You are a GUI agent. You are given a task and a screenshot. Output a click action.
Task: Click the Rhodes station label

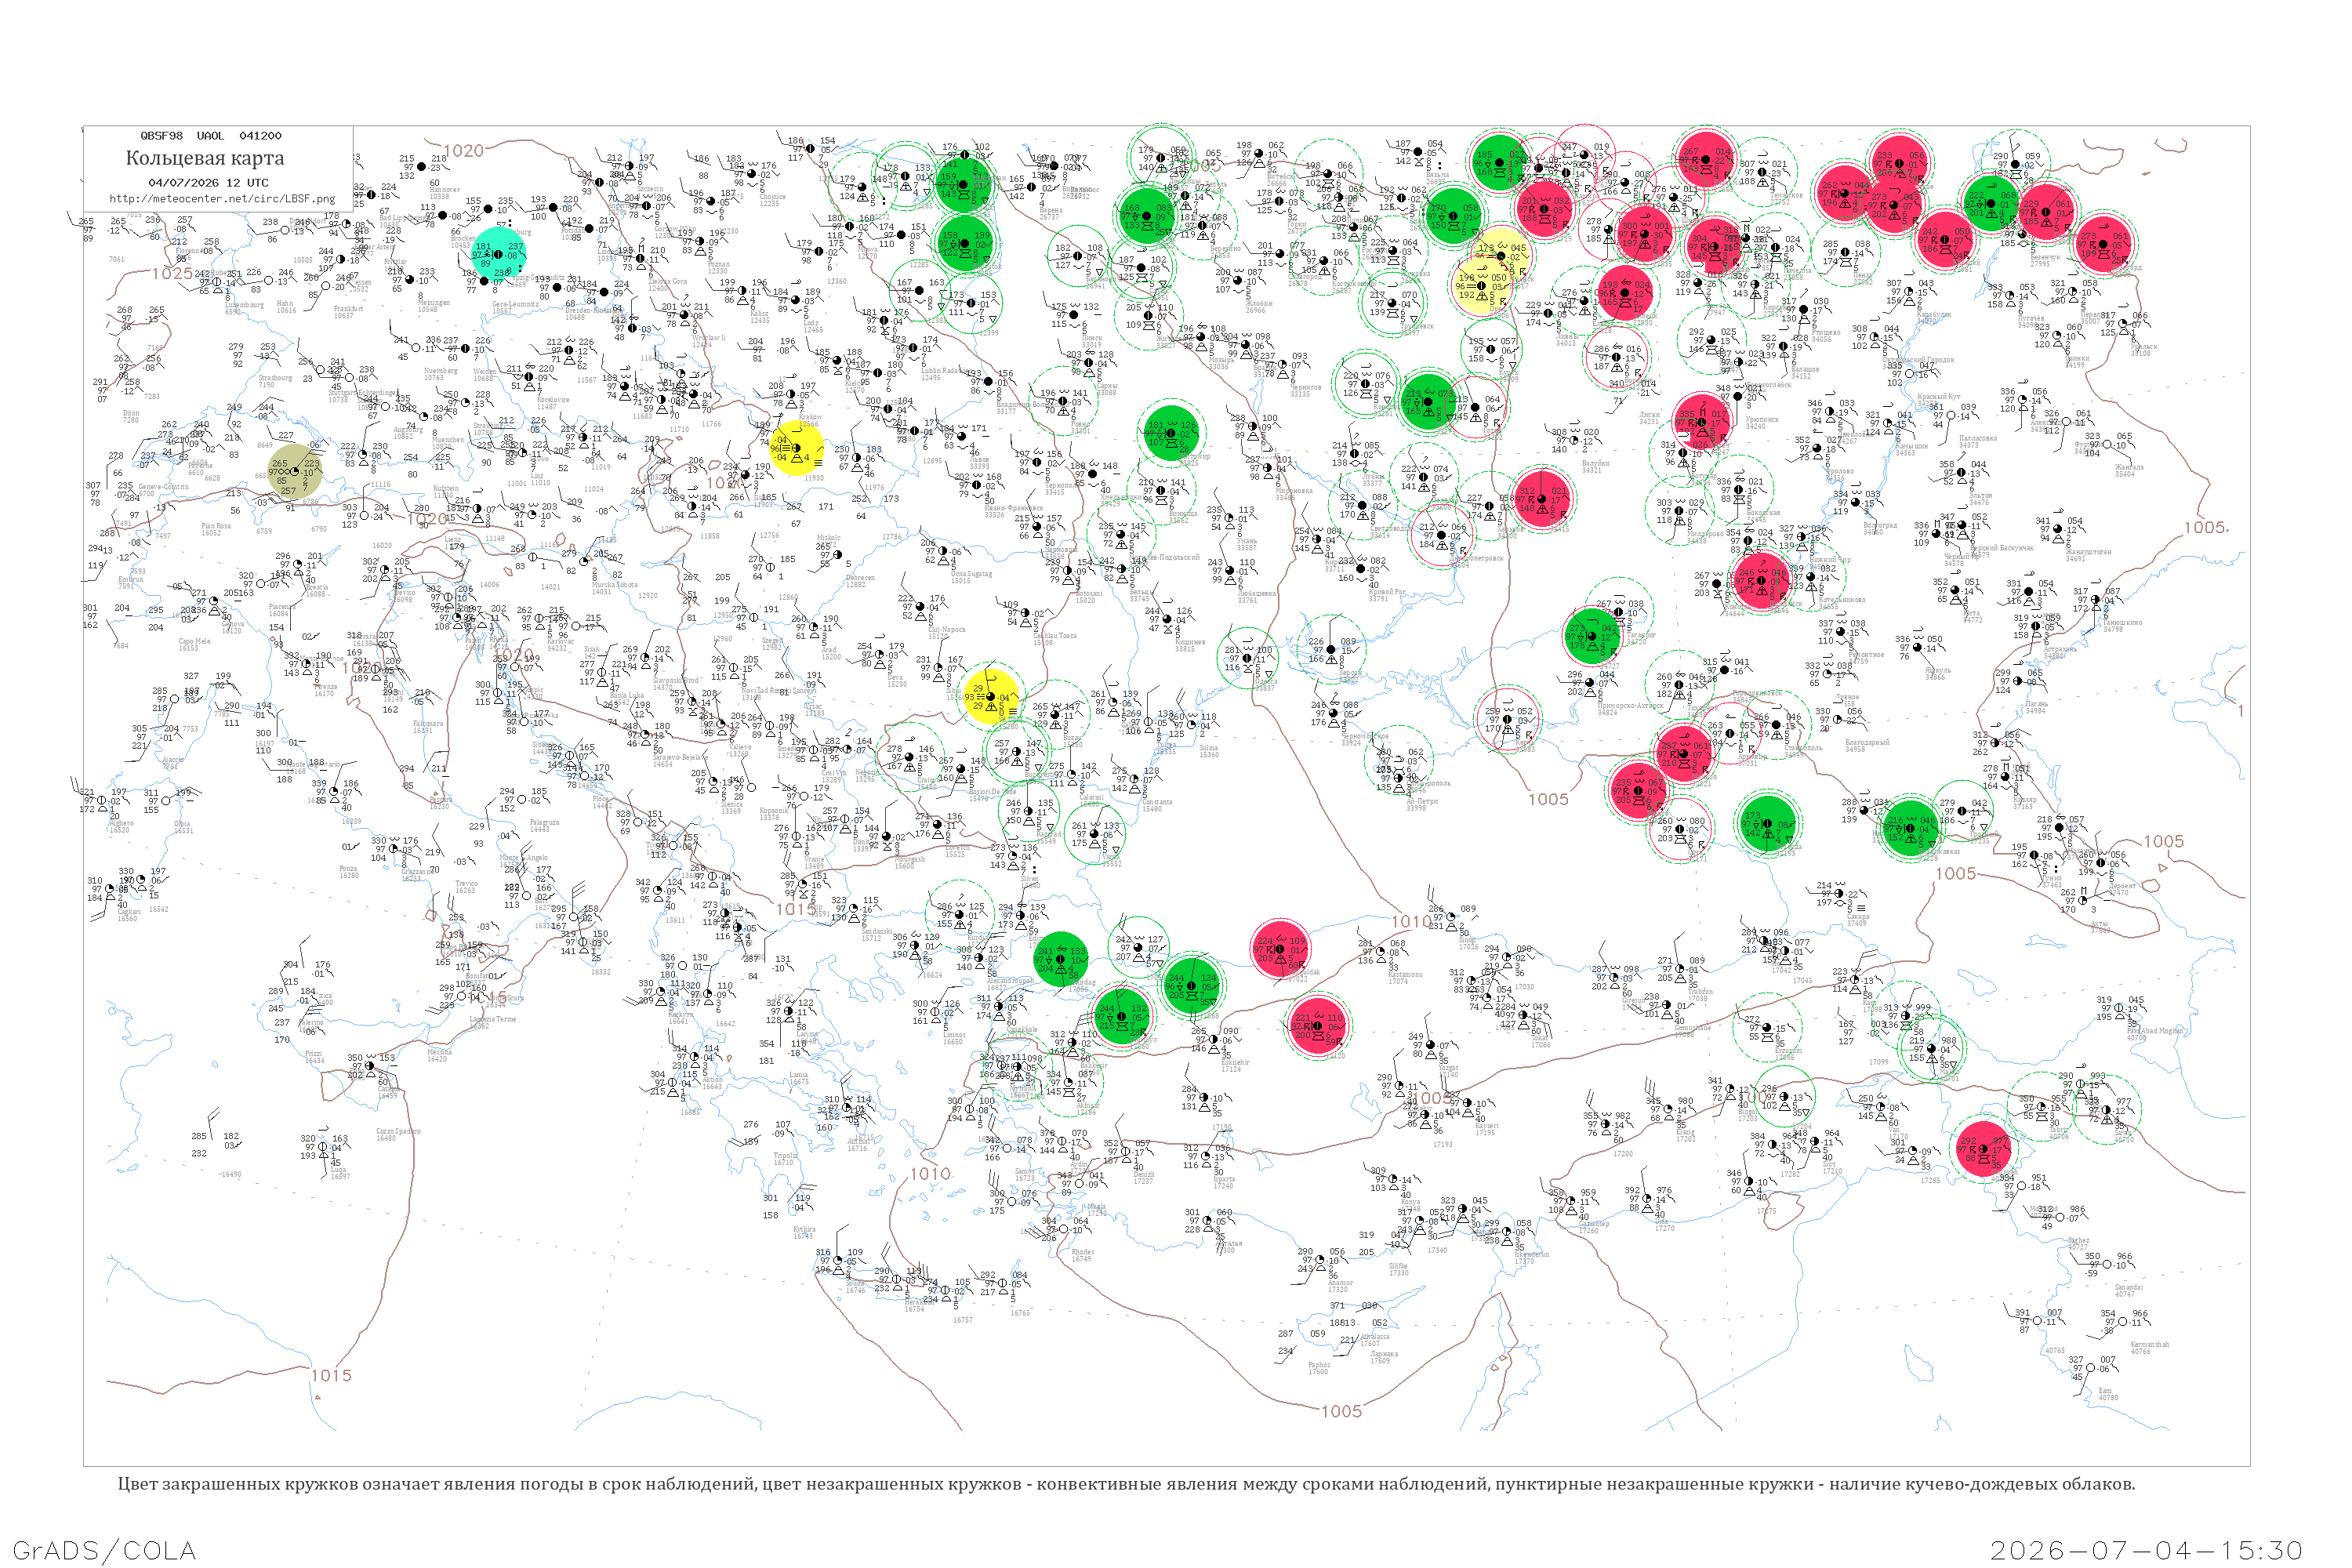pyautogui.click(x=1082, y=1254)
